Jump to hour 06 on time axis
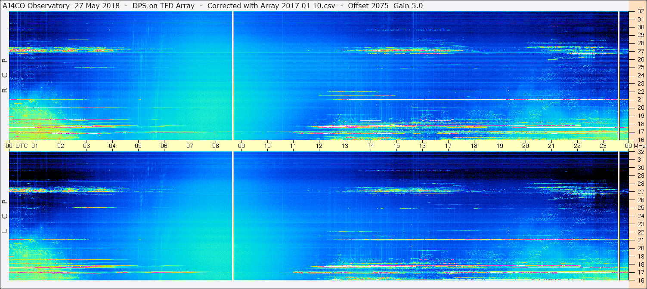 tap(164, 146)
